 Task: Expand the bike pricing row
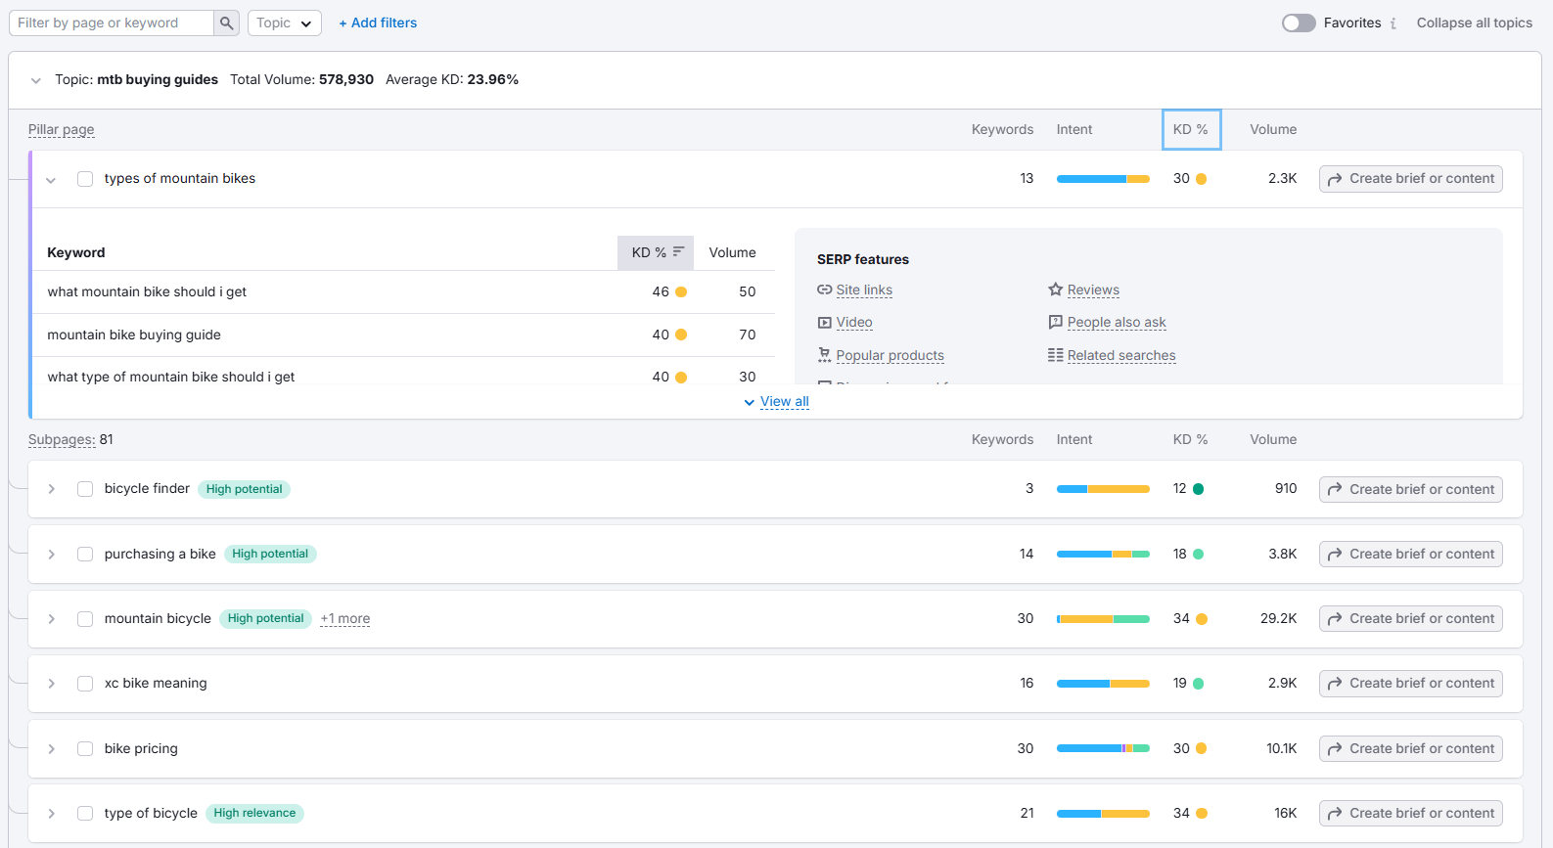[52, 749]
